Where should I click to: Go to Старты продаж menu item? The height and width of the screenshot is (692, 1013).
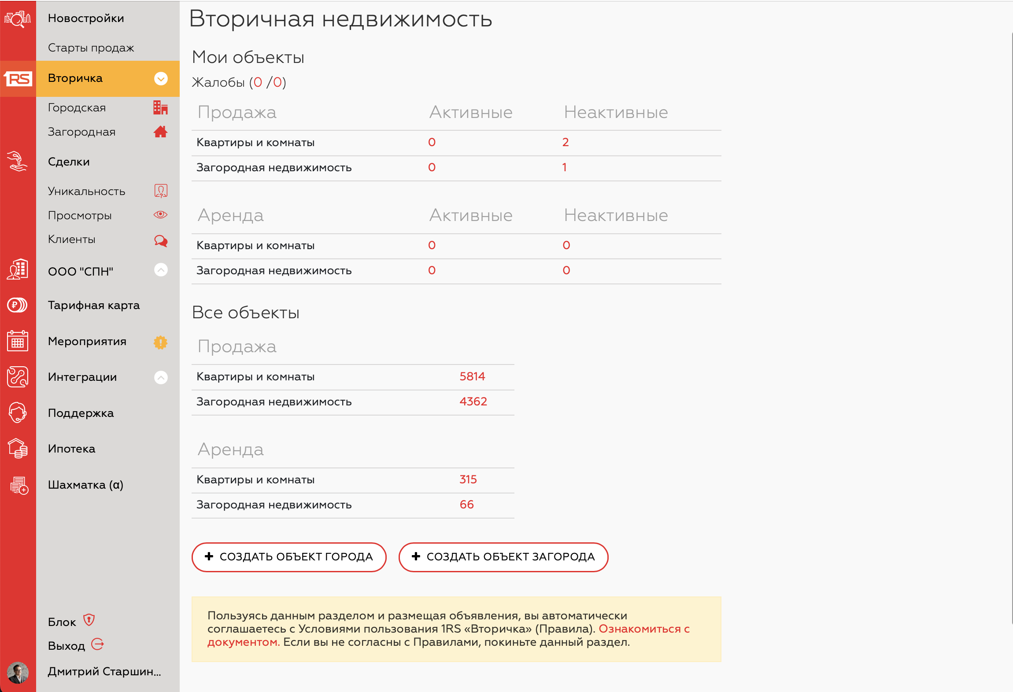(x=91, y=48)
